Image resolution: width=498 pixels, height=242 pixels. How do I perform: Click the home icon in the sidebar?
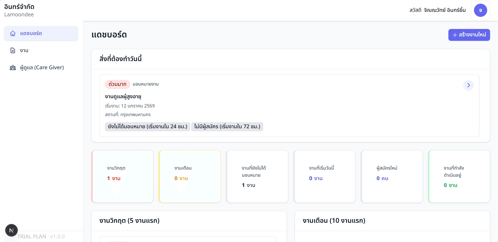point(13,33)
